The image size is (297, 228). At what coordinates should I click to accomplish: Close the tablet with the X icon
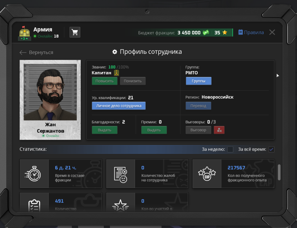(272, 32)
